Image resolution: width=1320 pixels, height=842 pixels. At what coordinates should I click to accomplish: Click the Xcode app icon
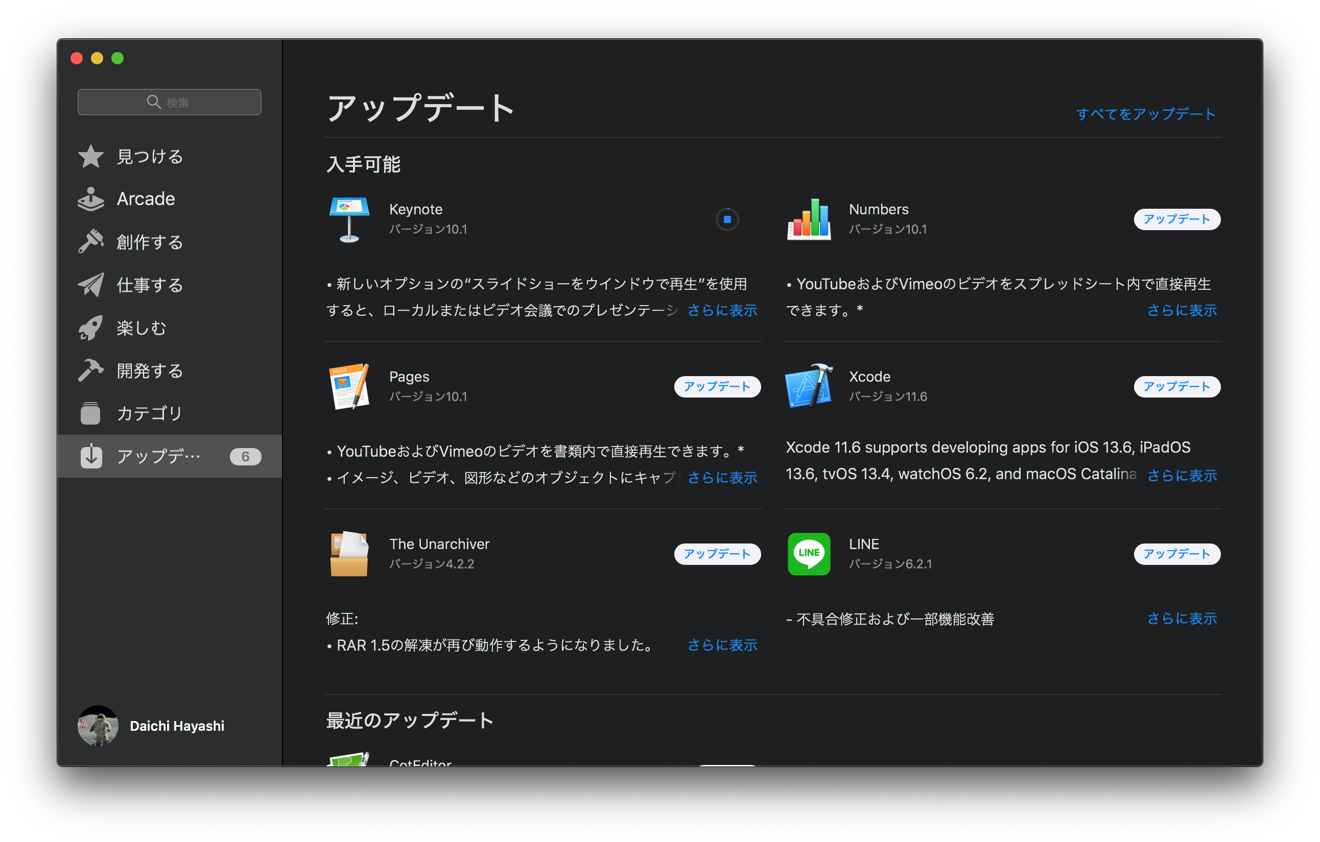[809, 386]
